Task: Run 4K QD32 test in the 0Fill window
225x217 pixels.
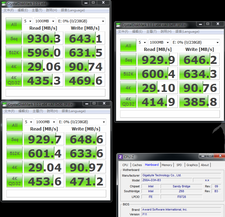Action: click(x=15, y=181)
